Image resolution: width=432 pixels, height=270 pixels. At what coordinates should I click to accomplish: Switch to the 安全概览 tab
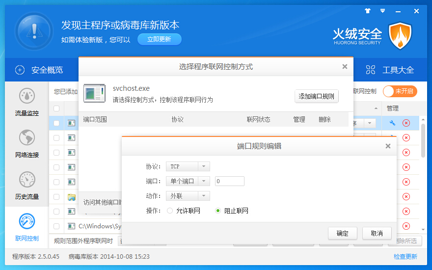(39, 70)
